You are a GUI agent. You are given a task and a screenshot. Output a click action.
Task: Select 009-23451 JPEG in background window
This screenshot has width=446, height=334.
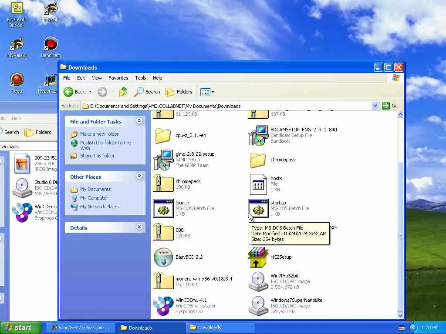[35, 164]
